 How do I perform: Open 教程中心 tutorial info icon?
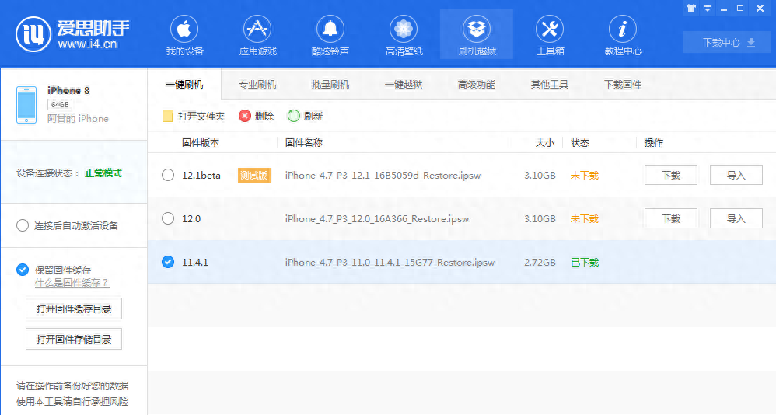pos(623,30)
